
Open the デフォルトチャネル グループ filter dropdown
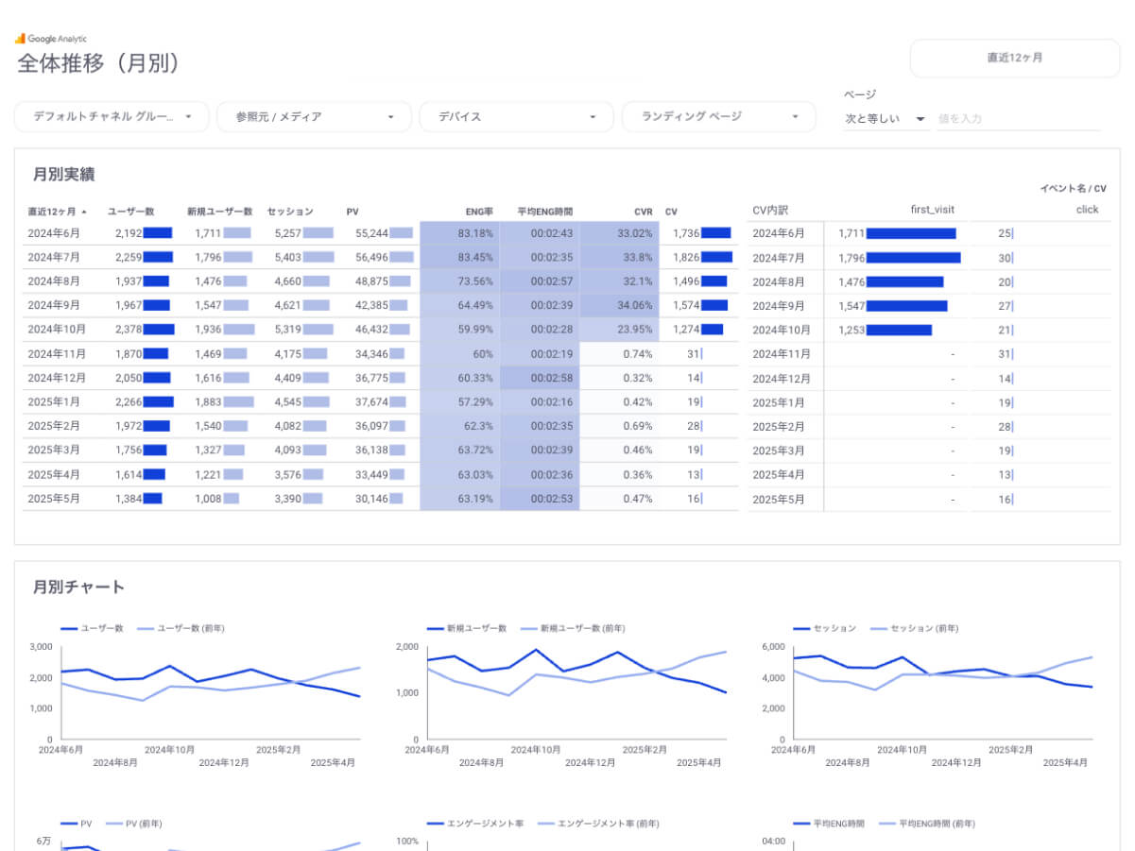tap(112, 116)
